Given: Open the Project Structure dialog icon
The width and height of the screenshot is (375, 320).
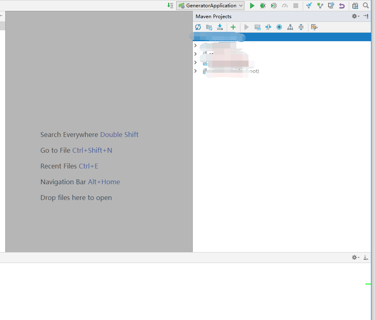Looking at the screenshot, I should click(x=355, y=6).
